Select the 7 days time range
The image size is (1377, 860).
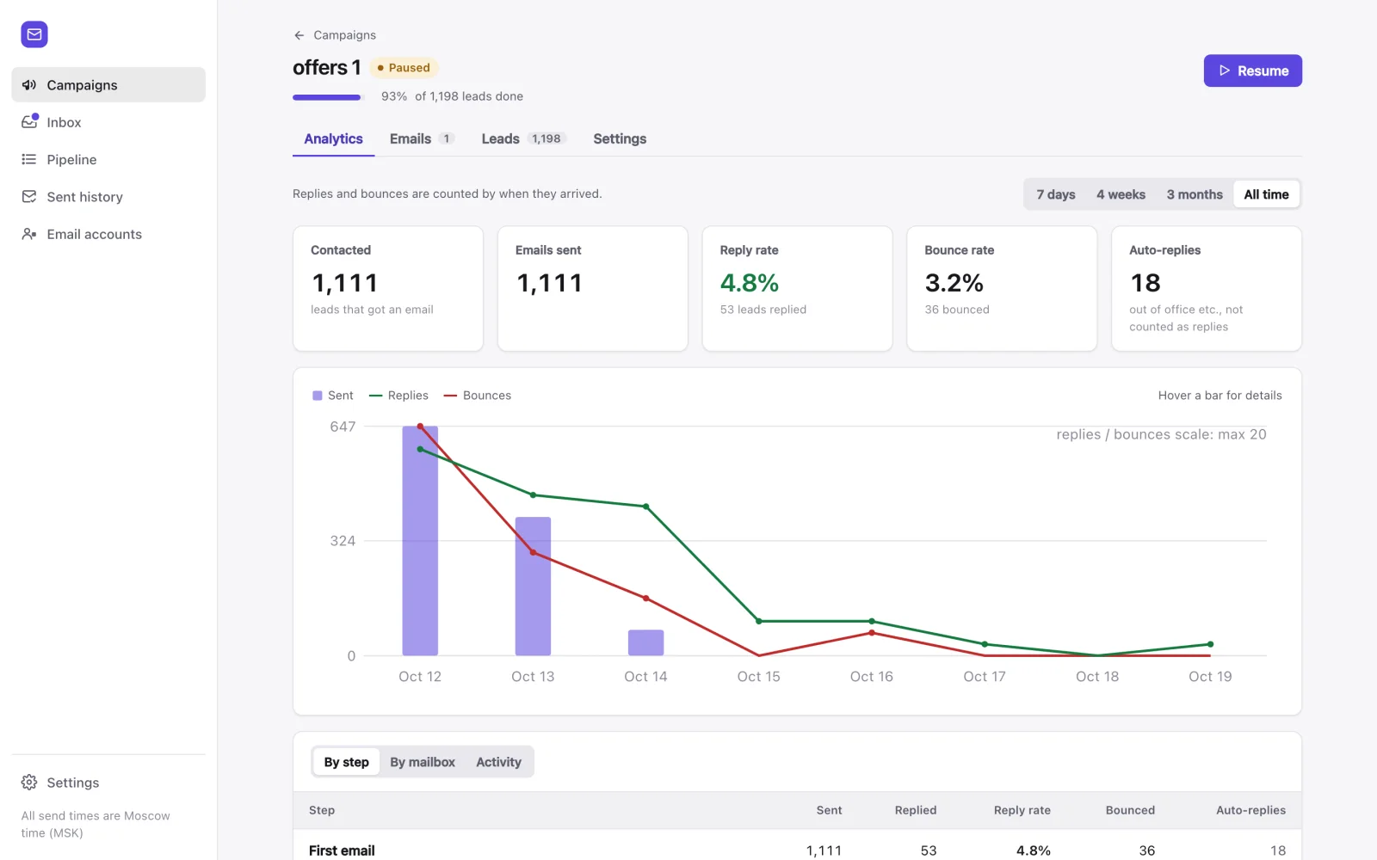(1056, 194)
